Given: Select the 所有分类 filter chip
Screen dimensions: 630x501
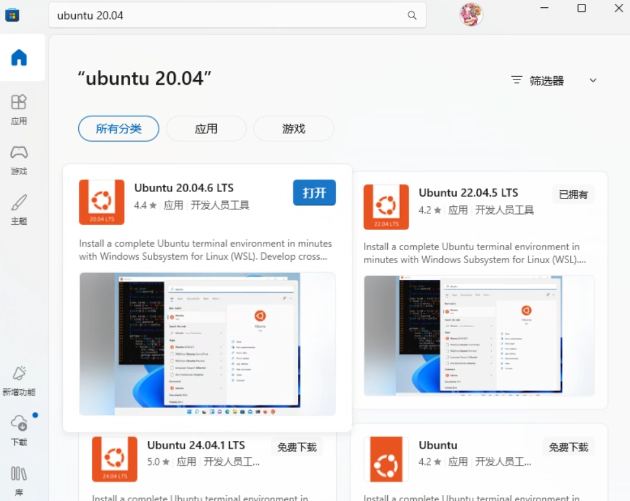Looking at the screenshot, I should pyautogui.click(x=118, y=129).
